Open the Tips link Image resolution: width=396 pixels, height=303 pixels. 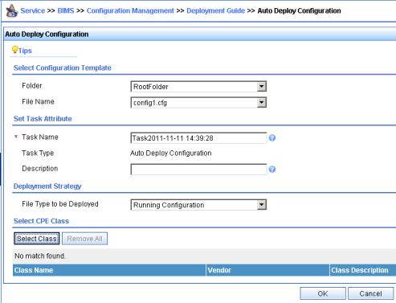point(25,51)
